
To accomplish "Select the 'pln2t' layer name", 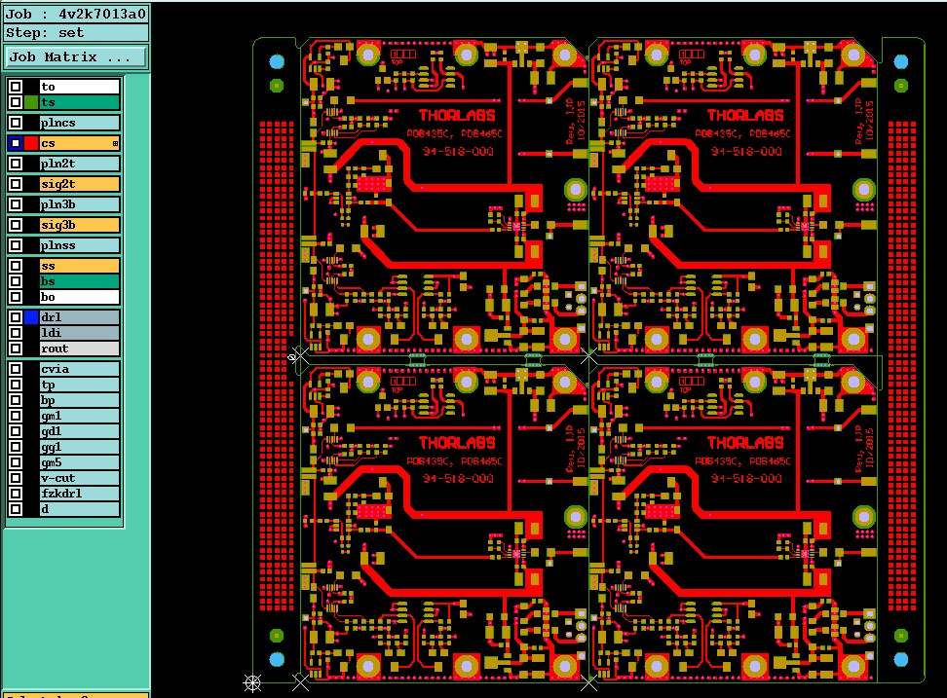I will click(x=79, y=165).
